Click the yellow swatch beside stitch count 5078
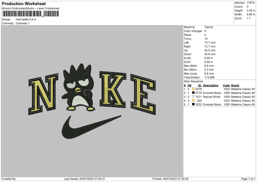The height and width of the screenshot is (182, 257). 194,89
